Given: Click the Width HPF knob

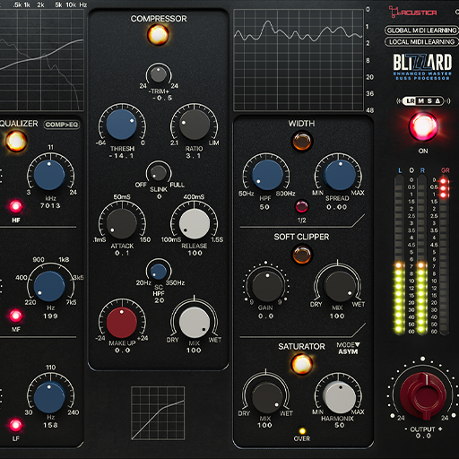Looking at the screenshot, I should point(267,175).
